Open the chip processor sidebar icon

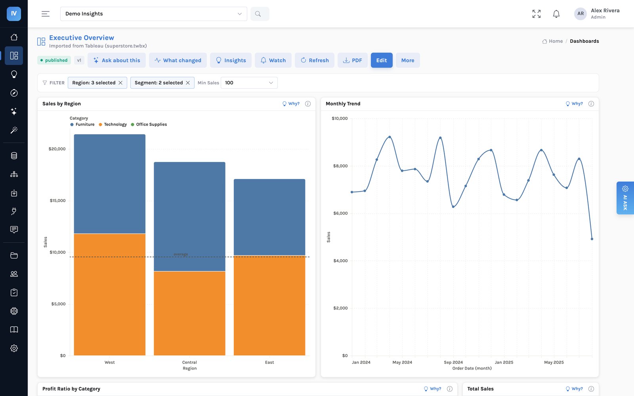(x=14, y=311)
